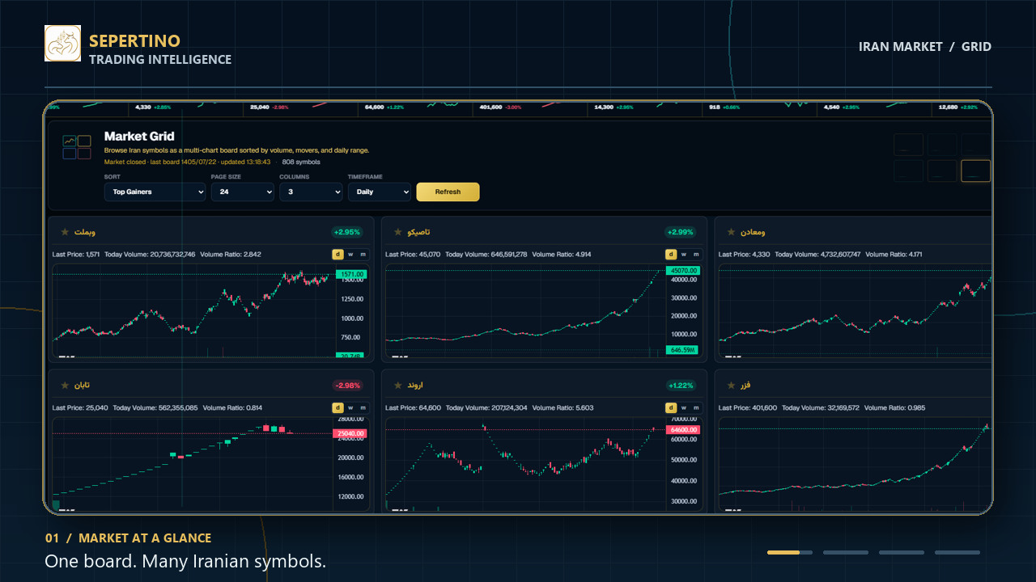Click the 64600.00 price label on اروند chart
1036x582 pixels.
click(683, 430)
